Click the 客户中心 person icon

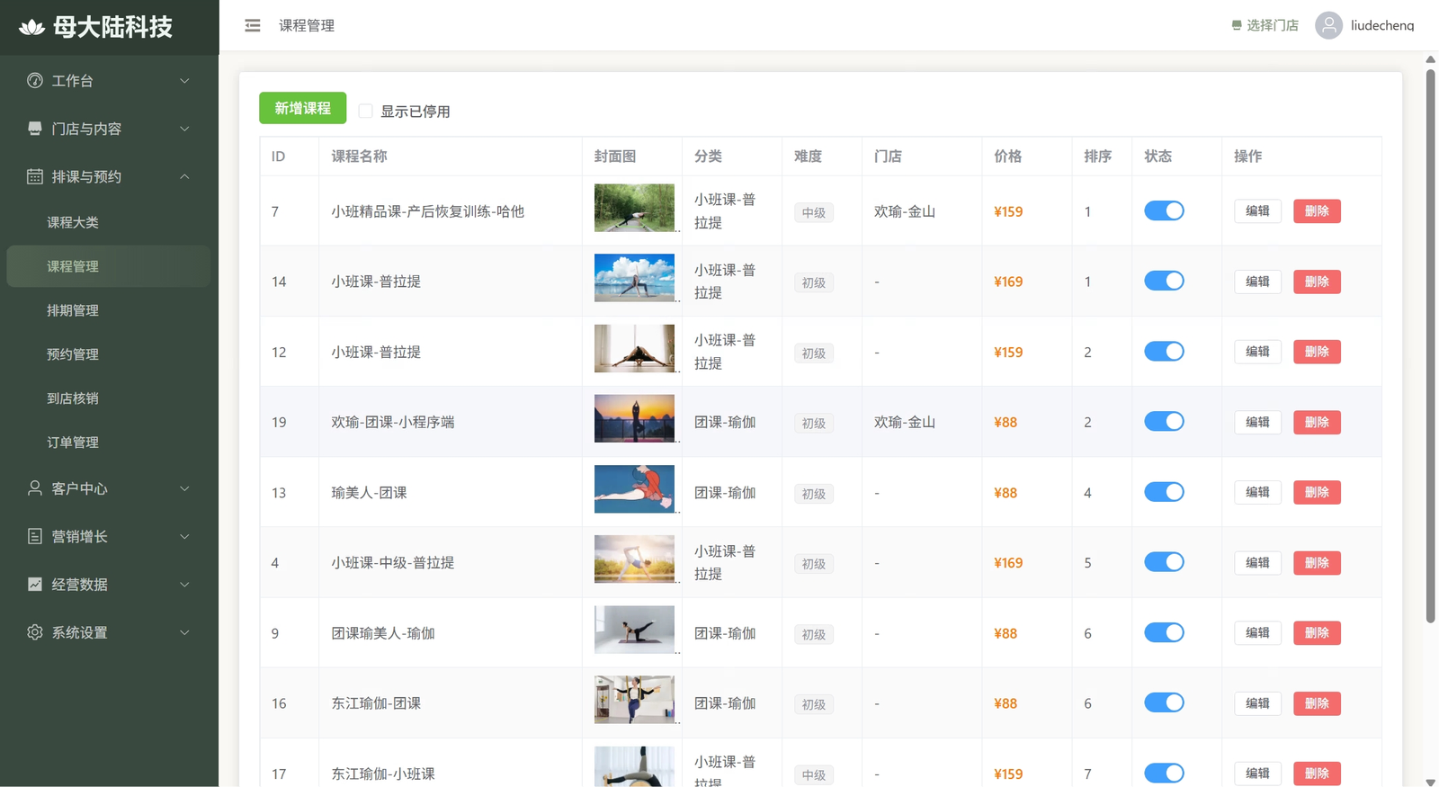tap(35, 487)
